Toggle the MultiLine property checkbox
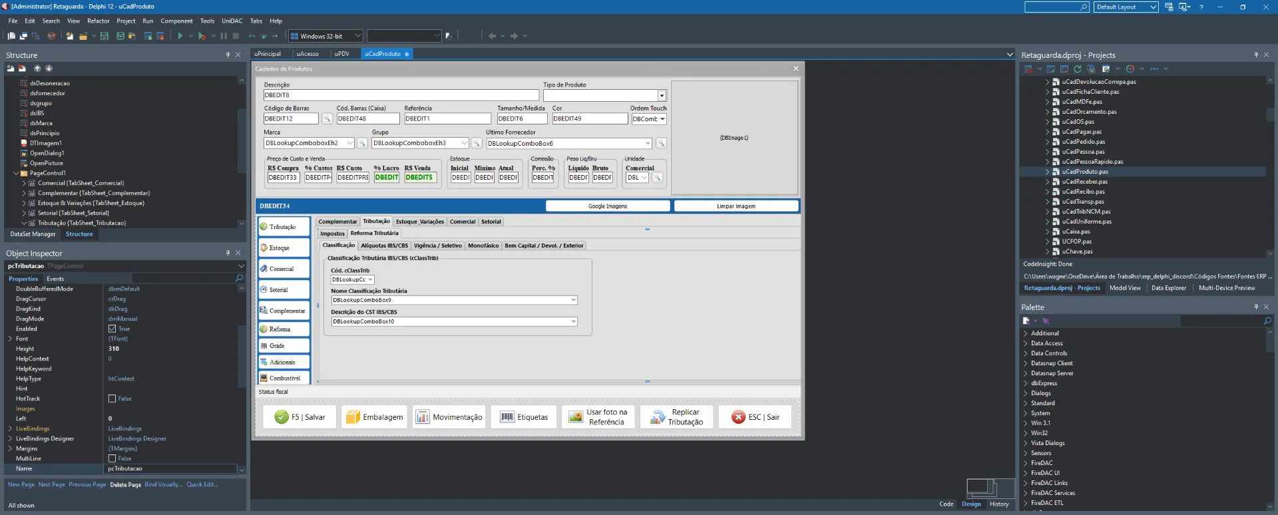This screenshot has width=1278, height=515. (112, 458)
